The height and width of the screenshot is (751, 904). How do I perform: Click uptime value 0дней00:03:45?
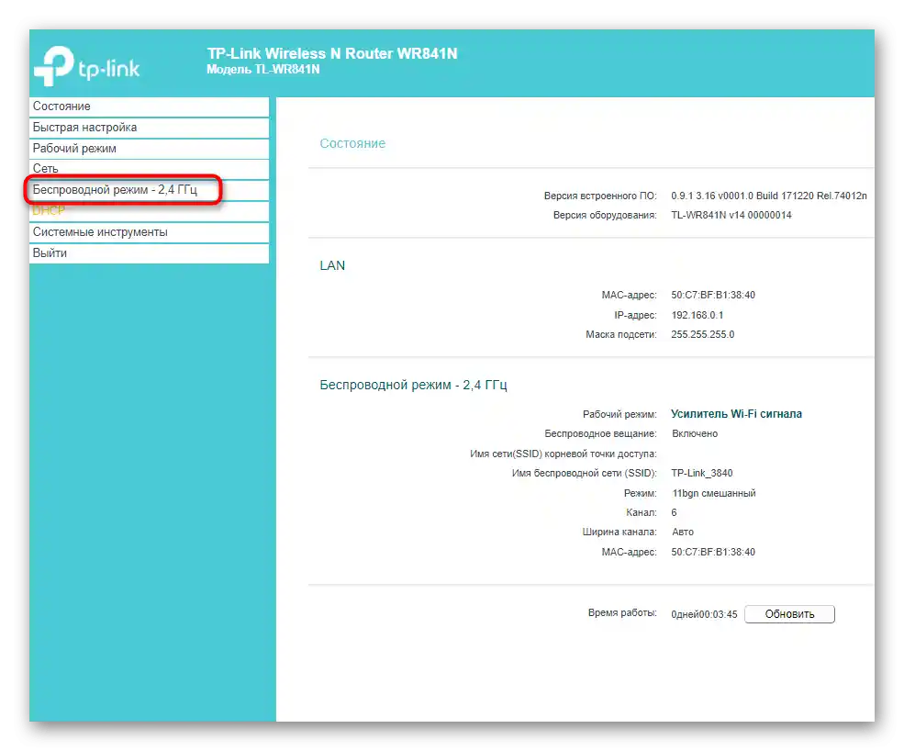pyautogui.click(x=704, y=615)
